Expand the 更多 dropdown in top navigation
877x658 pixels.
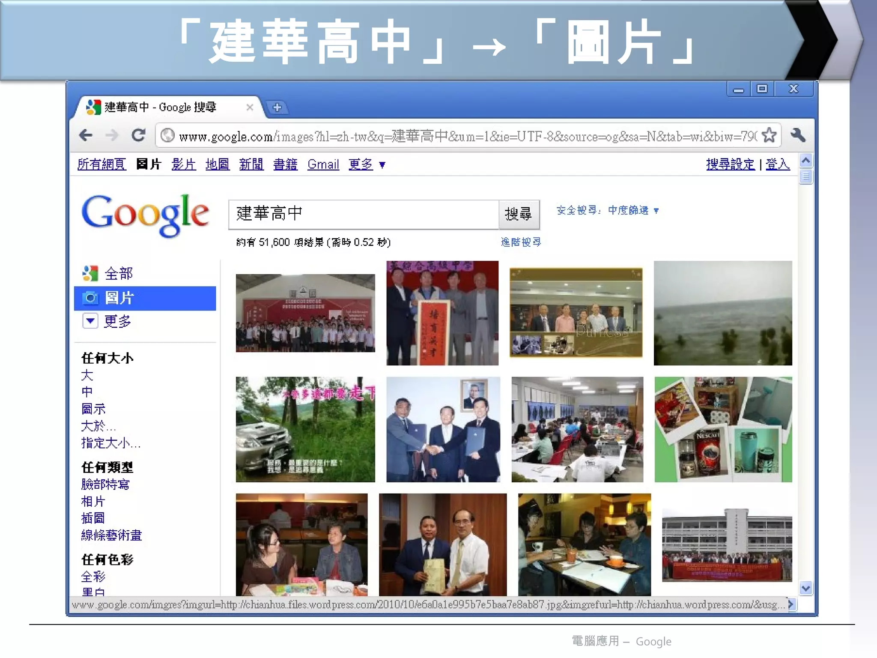point(367,164)
